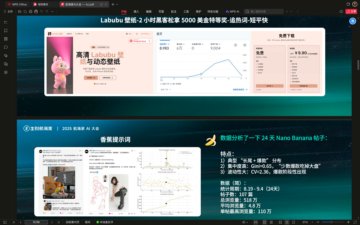
Task: Adjust the zoom slider handle
Action: pos(331,222)
